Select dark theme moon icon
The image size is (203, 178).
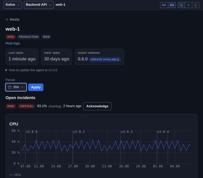pyautogui.click(x=181, y=5)
